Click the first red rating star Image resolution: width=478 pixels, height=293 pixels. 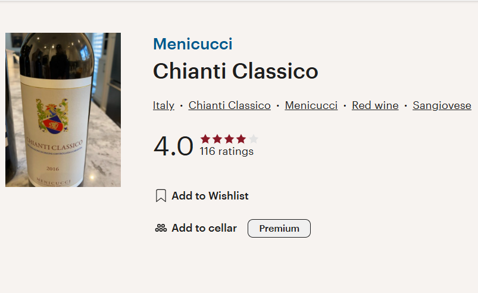pyautogui.click(x=205, y=139)
